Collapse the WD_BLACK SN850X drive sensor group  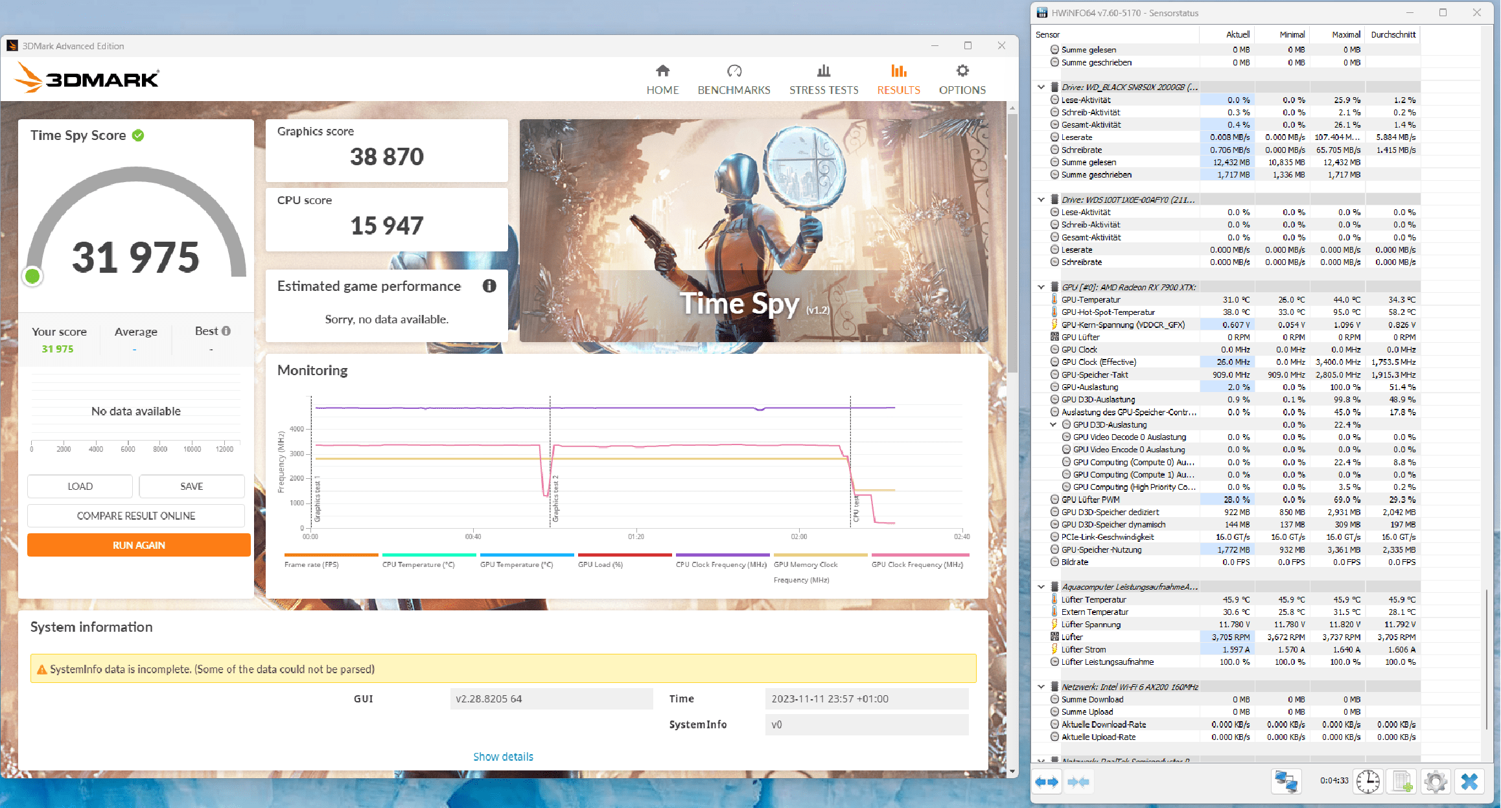[1041, 87]
